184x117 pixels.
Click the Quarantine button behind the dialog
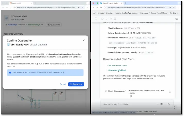click(54, 25)
